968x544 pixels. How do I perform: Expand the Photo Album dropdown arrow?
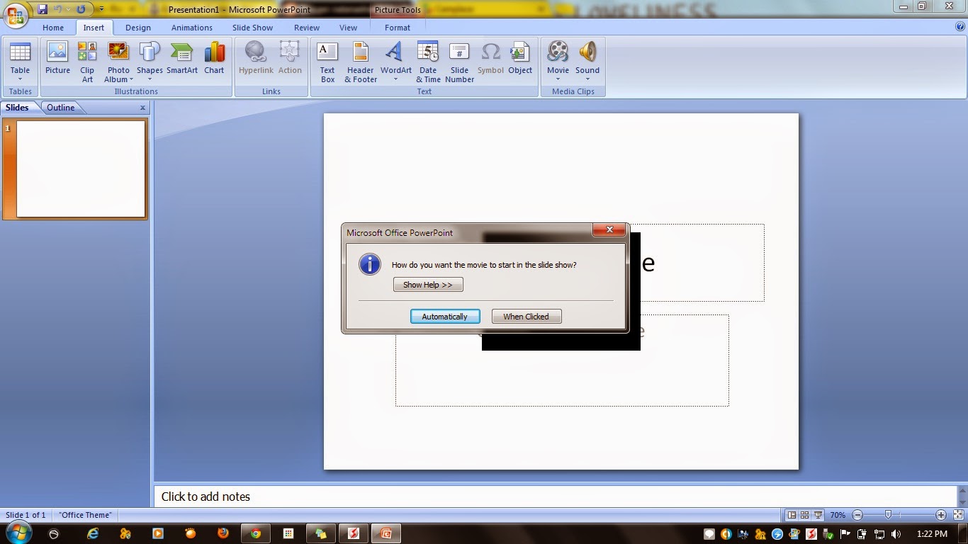click(132, 79)
